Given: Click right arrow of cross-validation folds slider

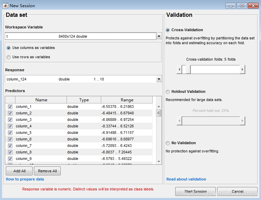Looking at the screenshot, I should click(242, 70).
